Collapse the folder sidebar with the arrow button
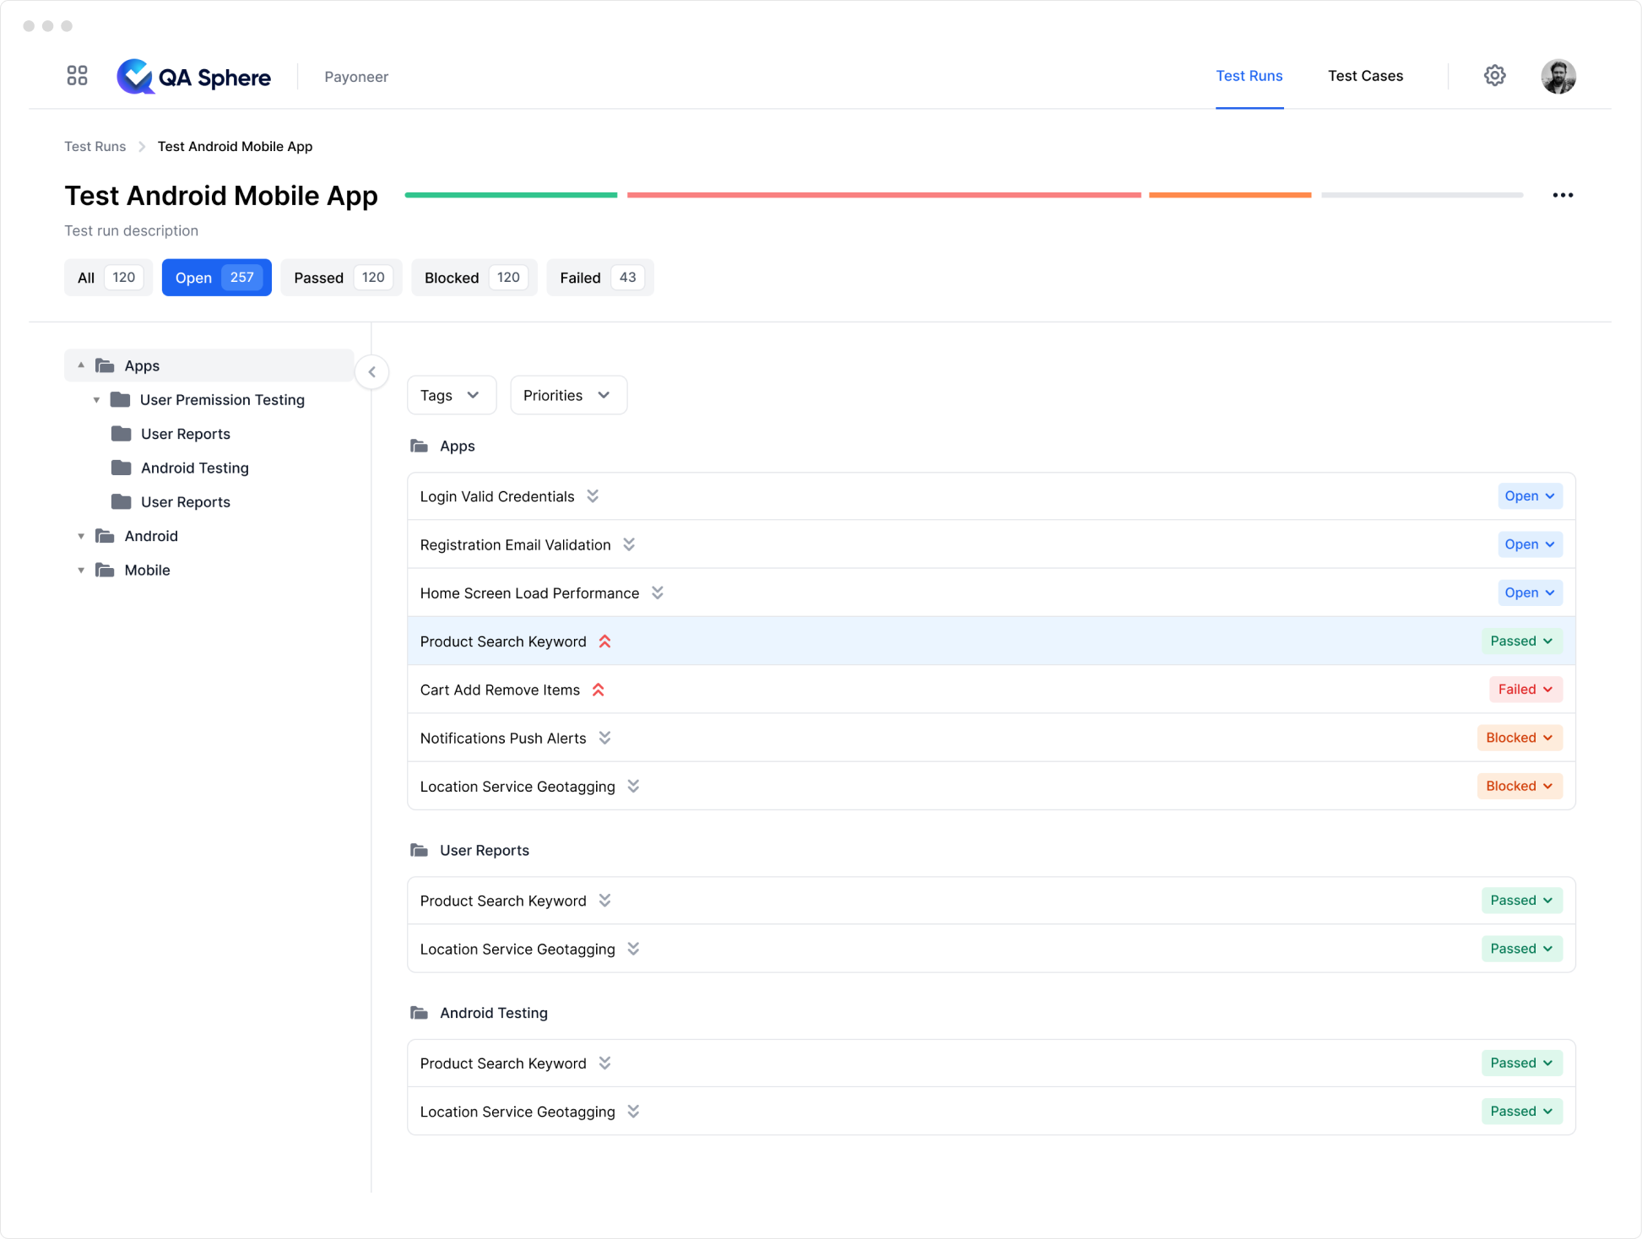The height and width of the screenshot is (1239, 1642). pyautogui.click(x=371, y=372)
